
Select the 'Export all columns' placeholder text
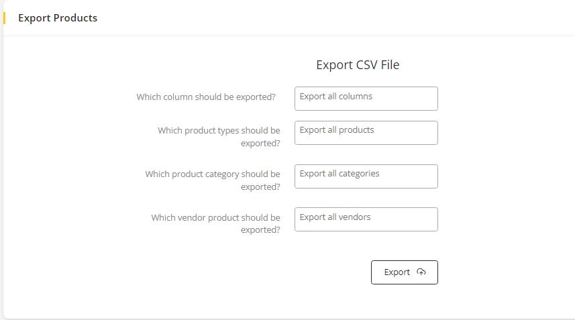click(335, 96)
